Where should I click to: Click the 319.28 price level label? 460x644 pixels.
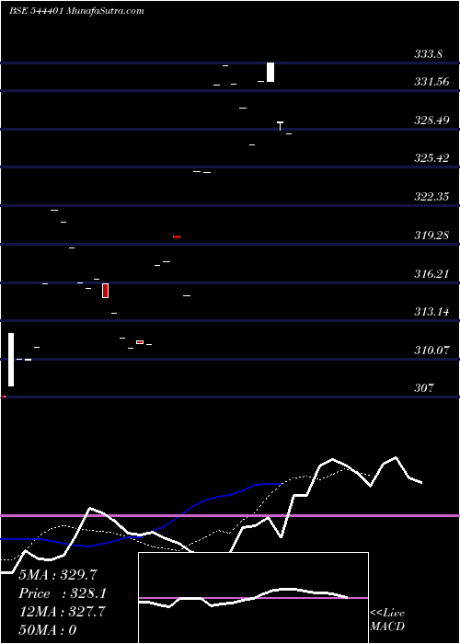(431, 236)
